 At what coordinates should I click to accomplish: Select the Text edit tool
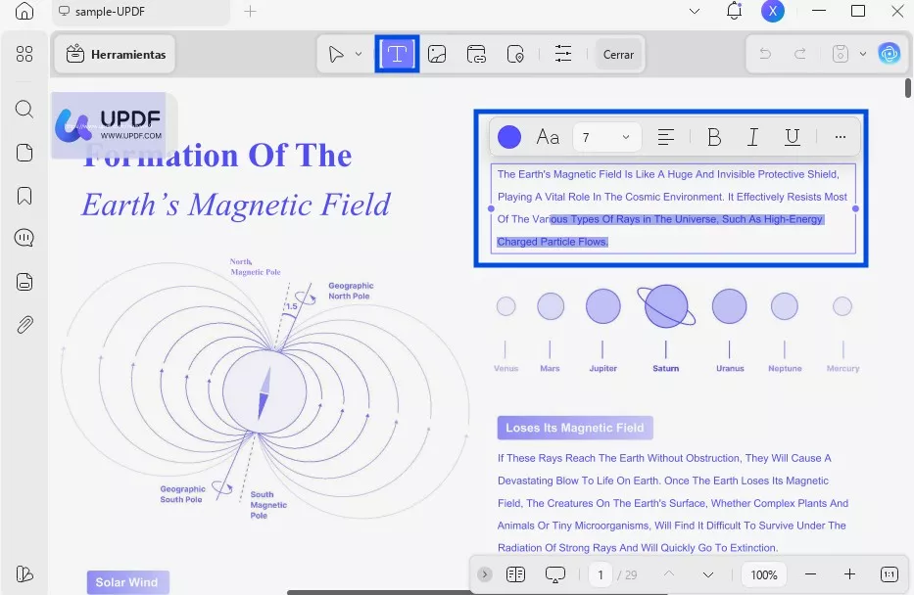pos(397,54)
